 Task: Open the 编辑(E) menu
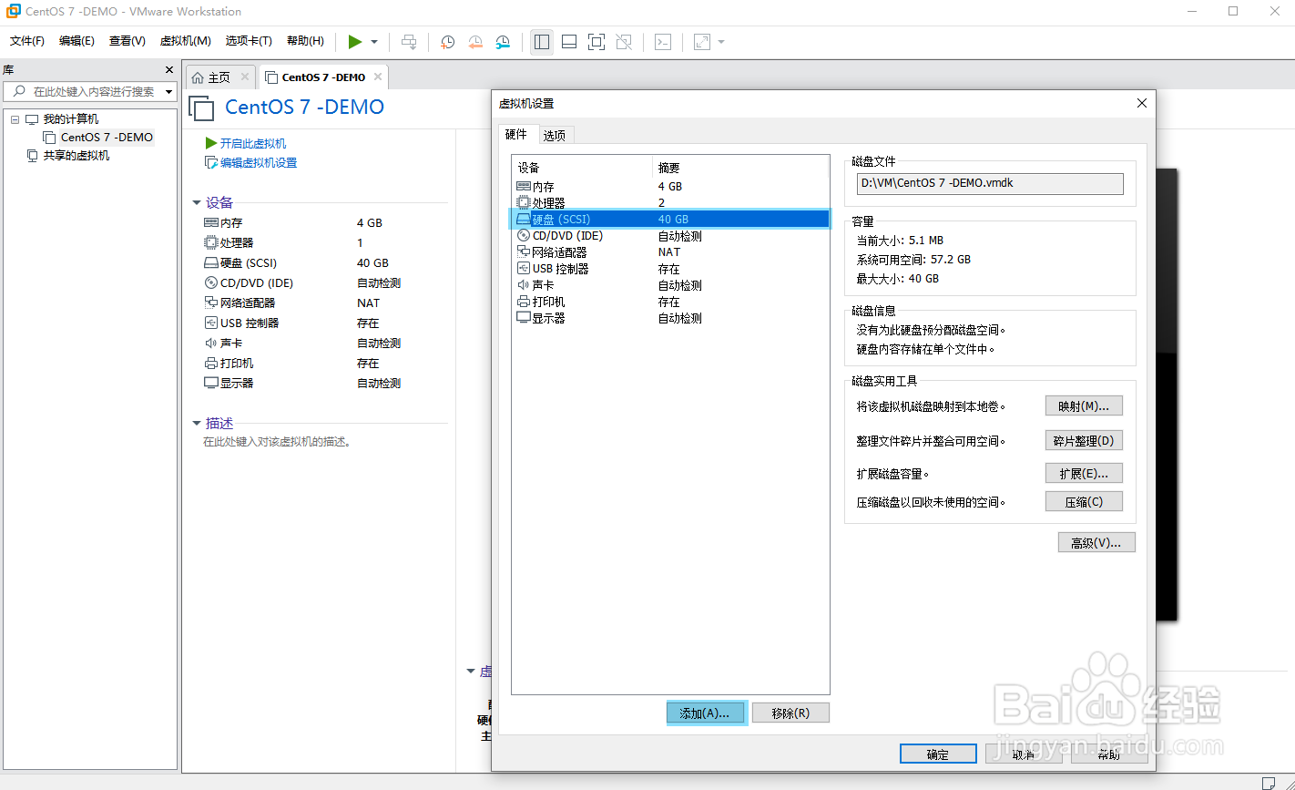click(x=76, y=41)
